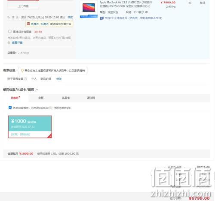The image size is (215, 201).
Task: Switch to the 京豆 tab
Action: pos(41,98)
